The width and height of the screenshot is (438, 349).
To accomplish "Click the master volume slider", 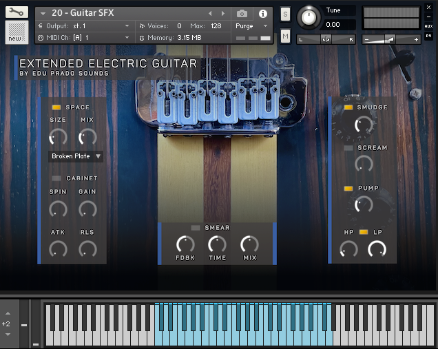I will pyautogui.click(x=390, y=39).
